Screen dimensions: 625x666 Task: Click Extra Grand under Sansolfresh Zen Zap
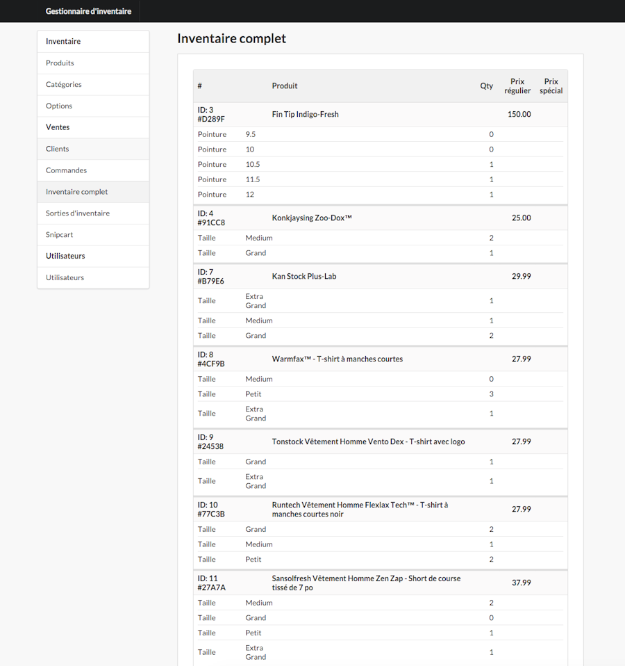click(256, 652)
